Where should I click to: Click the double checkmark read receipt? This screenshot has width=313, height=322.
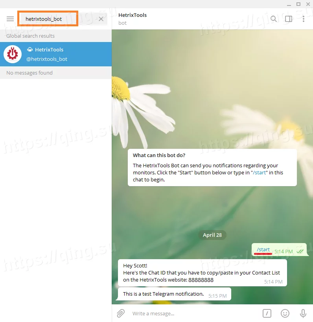pos(300,251)
